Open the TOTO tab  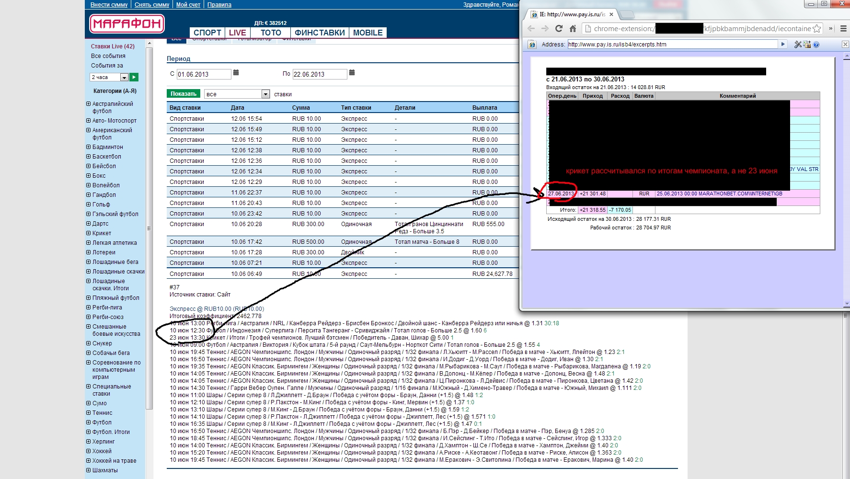(271, 33)
